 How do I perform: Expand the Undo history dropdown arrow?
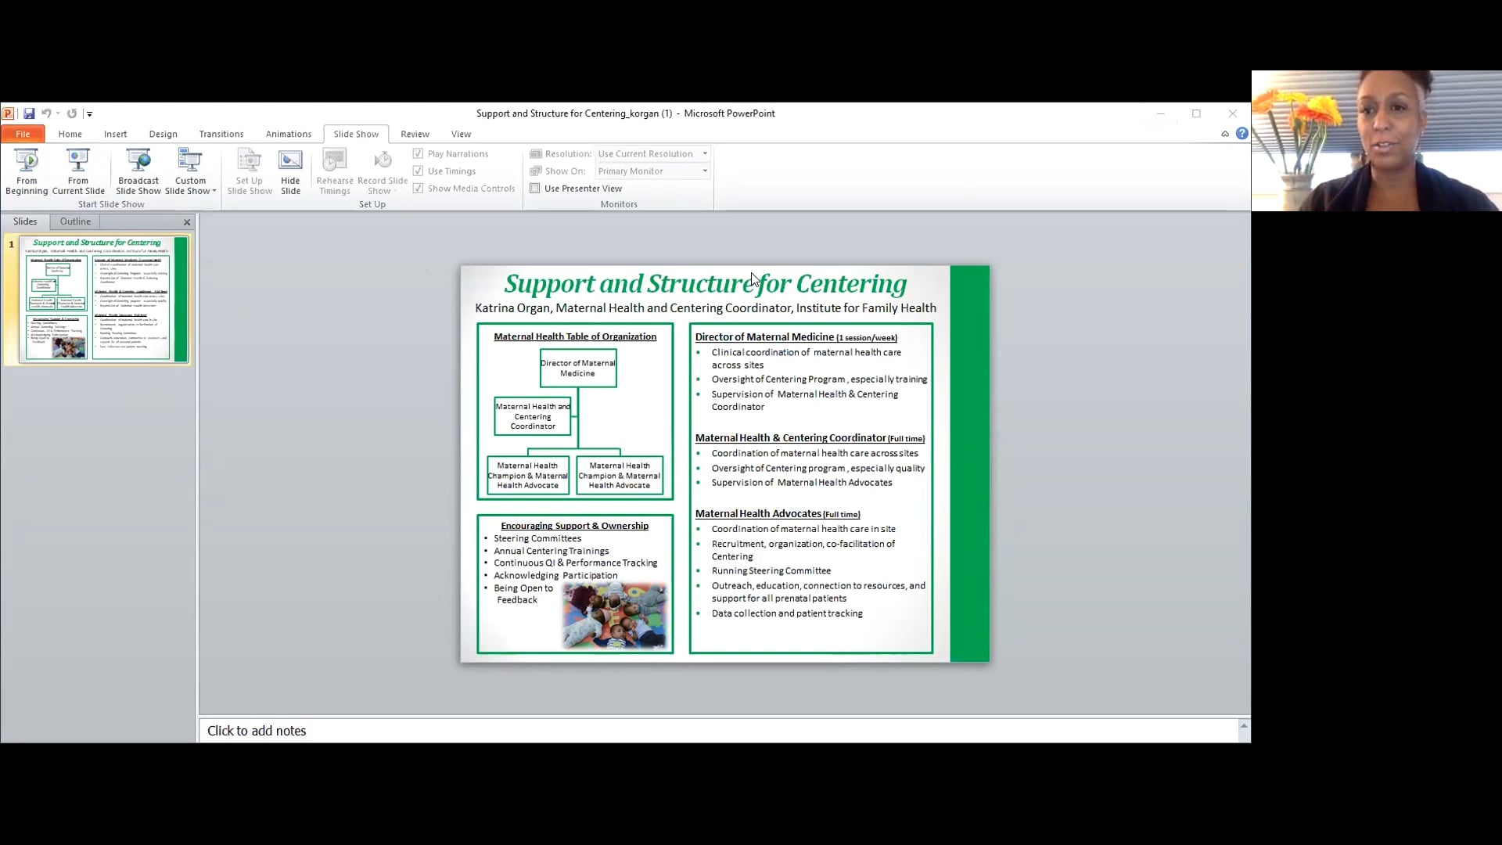coord(58,113)
